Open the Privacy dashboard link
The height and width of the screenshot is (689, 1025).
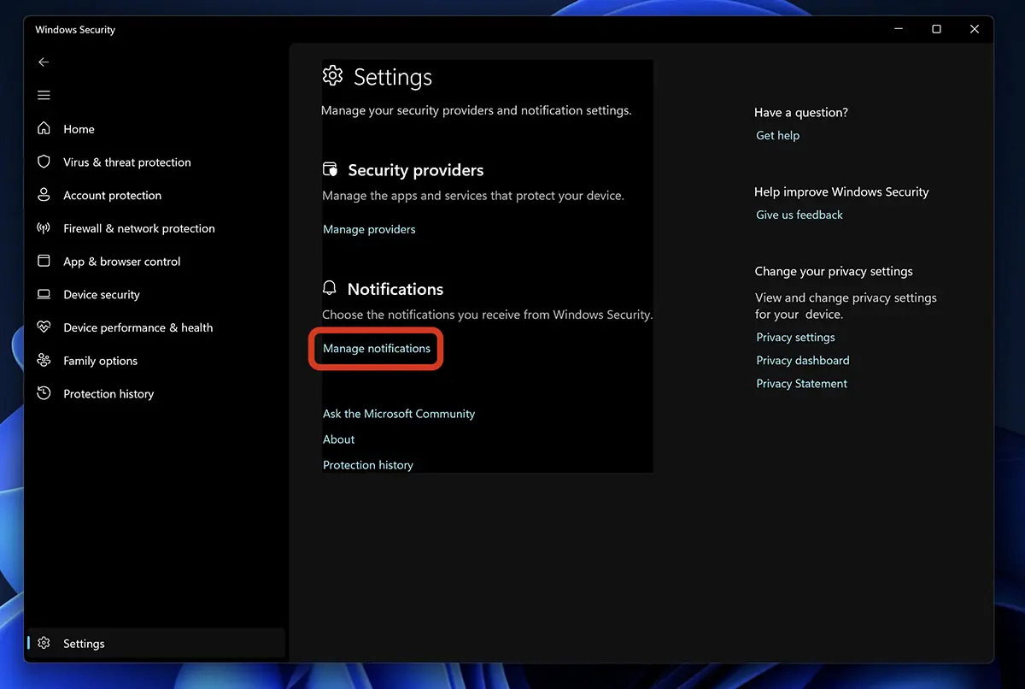[x=803, y=361]
